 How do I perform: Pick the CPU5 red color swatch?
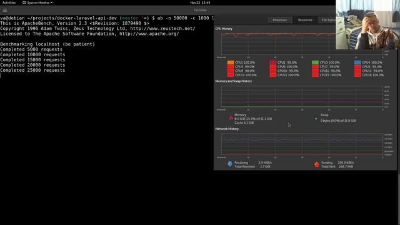point(231,67)
